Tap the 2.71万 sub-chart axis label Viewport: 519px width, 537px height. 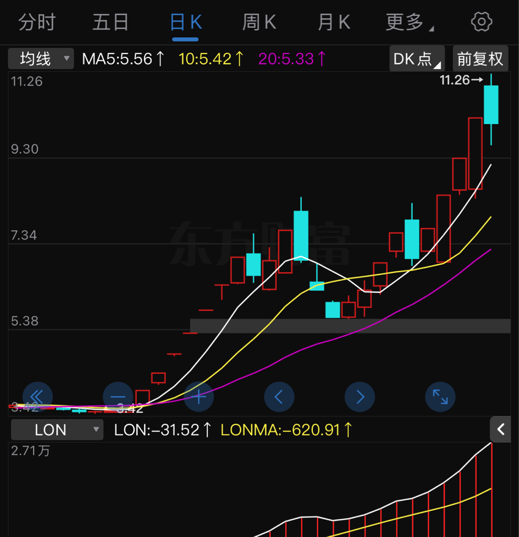30,450
